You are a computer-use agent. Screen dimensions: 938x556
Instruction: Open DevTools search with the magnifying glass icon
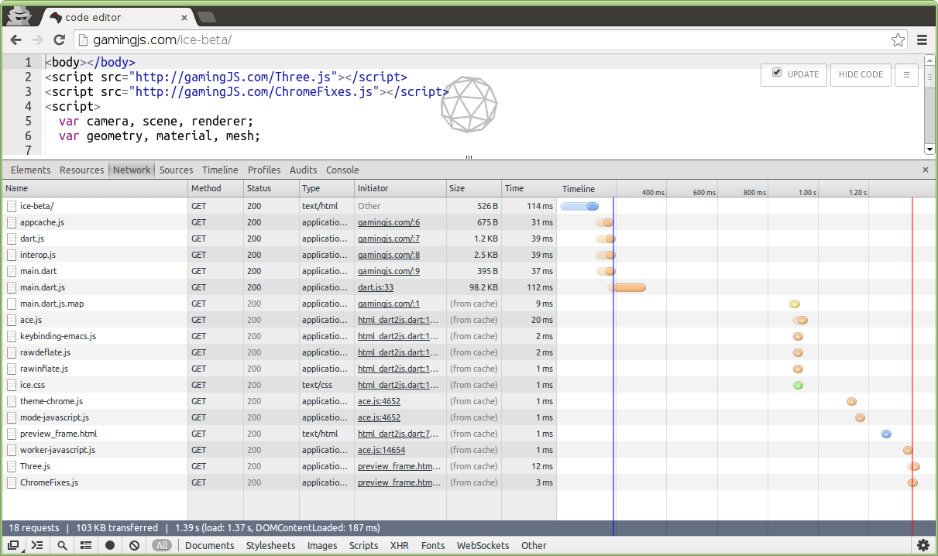point(62,545)
